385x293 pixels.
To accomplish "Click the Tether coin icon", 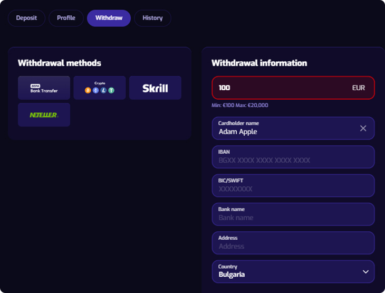I will point(111,90).
